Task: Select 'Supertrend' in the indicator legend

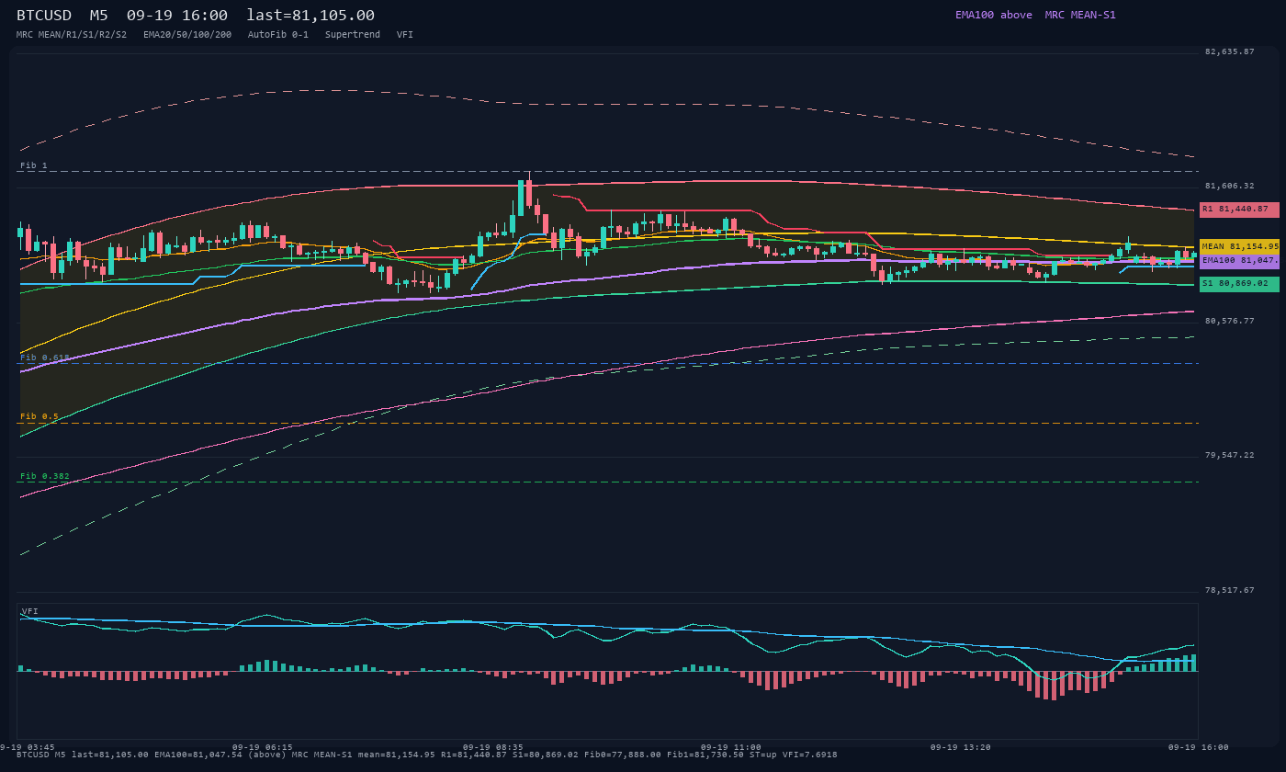Action: click(353, 35)
